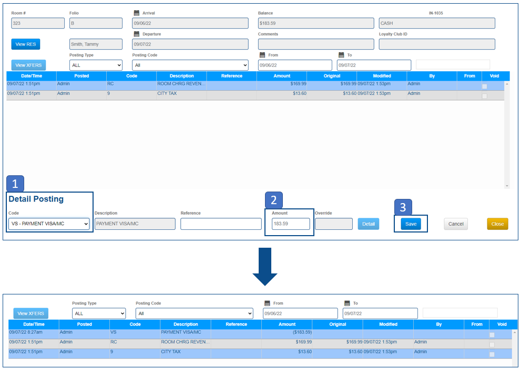
Task: Open the To calendar icon in upper panel
Action: coord(341,55)
